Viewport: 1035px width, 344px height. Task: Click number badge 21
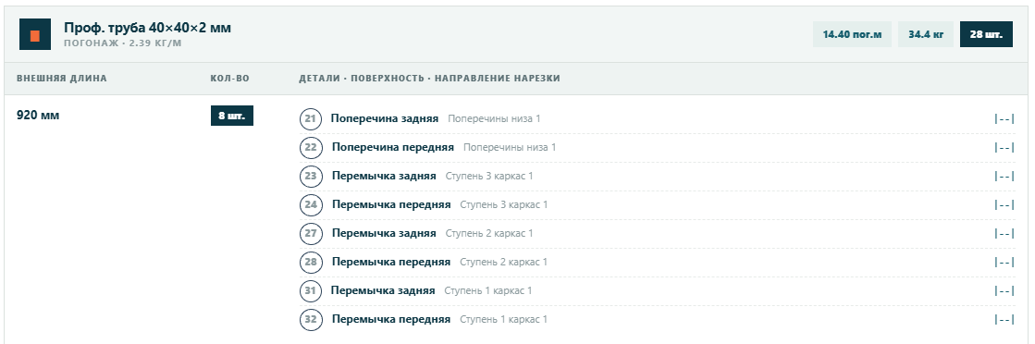pos(311,119)
